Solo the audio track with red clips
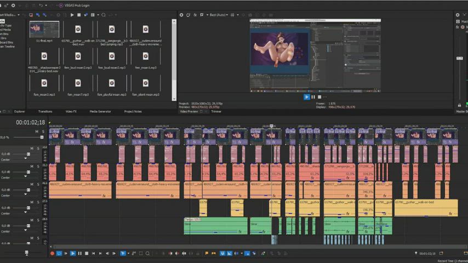468x263 pixels. point(38,166)
